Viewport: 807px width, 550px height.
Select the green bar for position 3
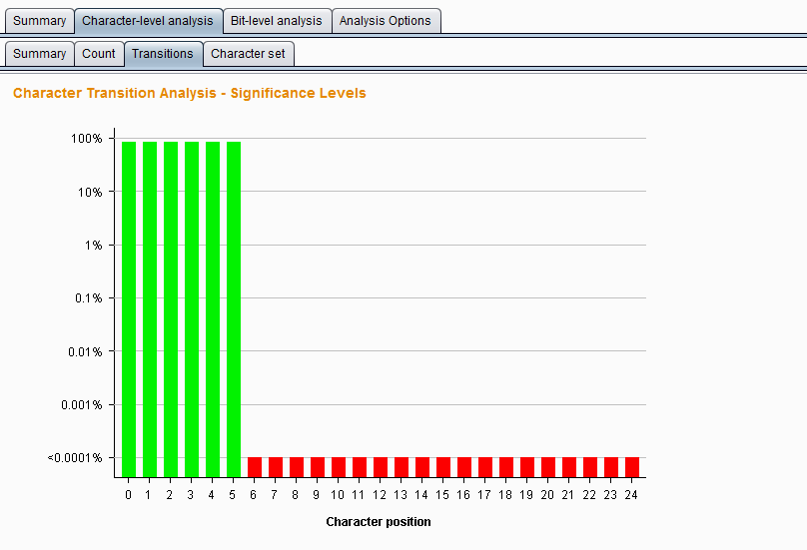click(192, 308)
